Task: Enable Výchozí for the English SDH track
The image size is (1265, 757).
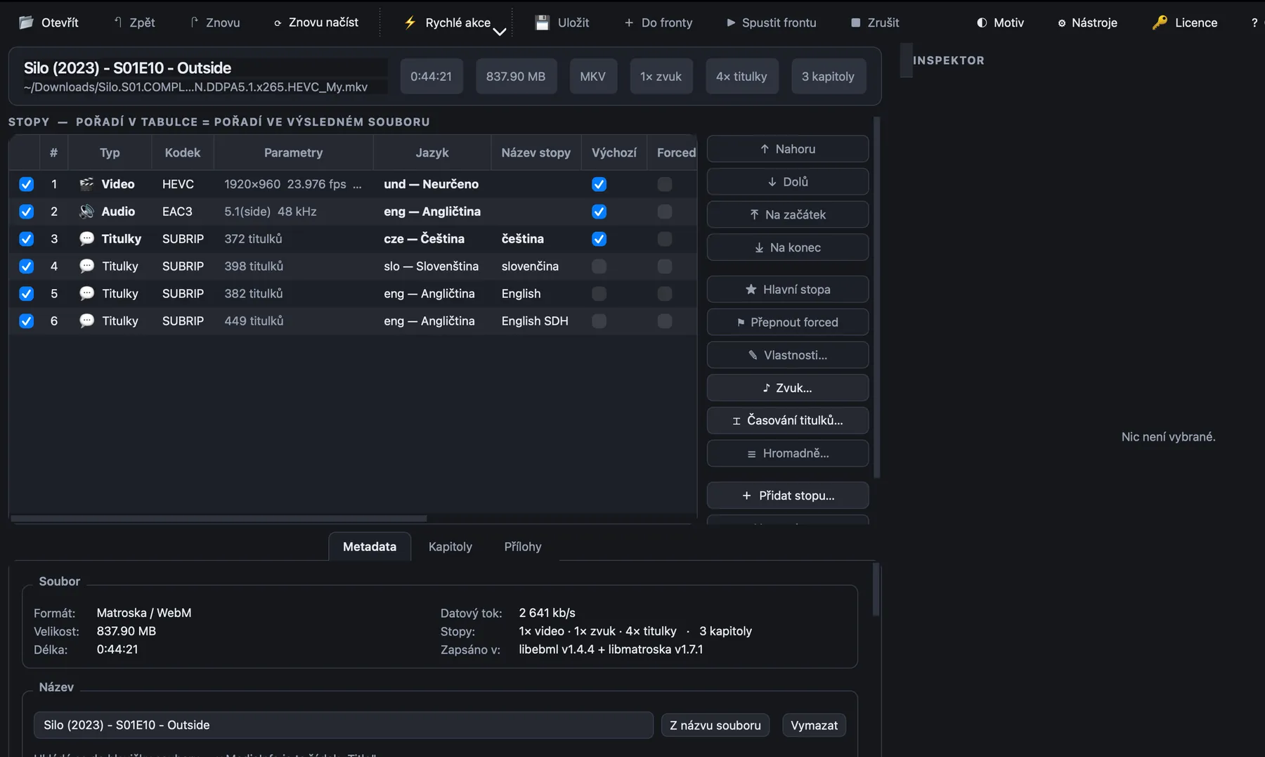Action: 599,321
